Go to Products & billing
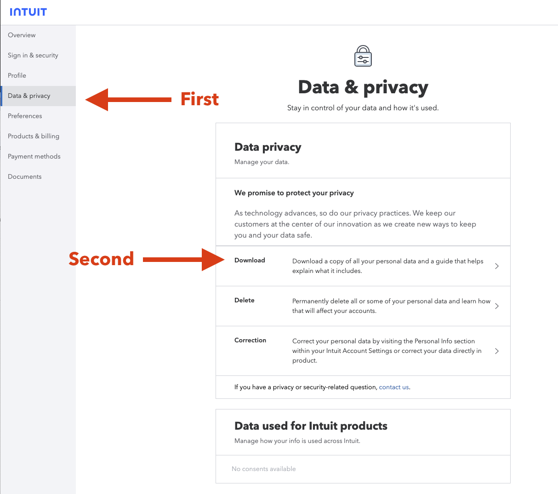Viewport: 558px width, 494px height. point(34,136)
